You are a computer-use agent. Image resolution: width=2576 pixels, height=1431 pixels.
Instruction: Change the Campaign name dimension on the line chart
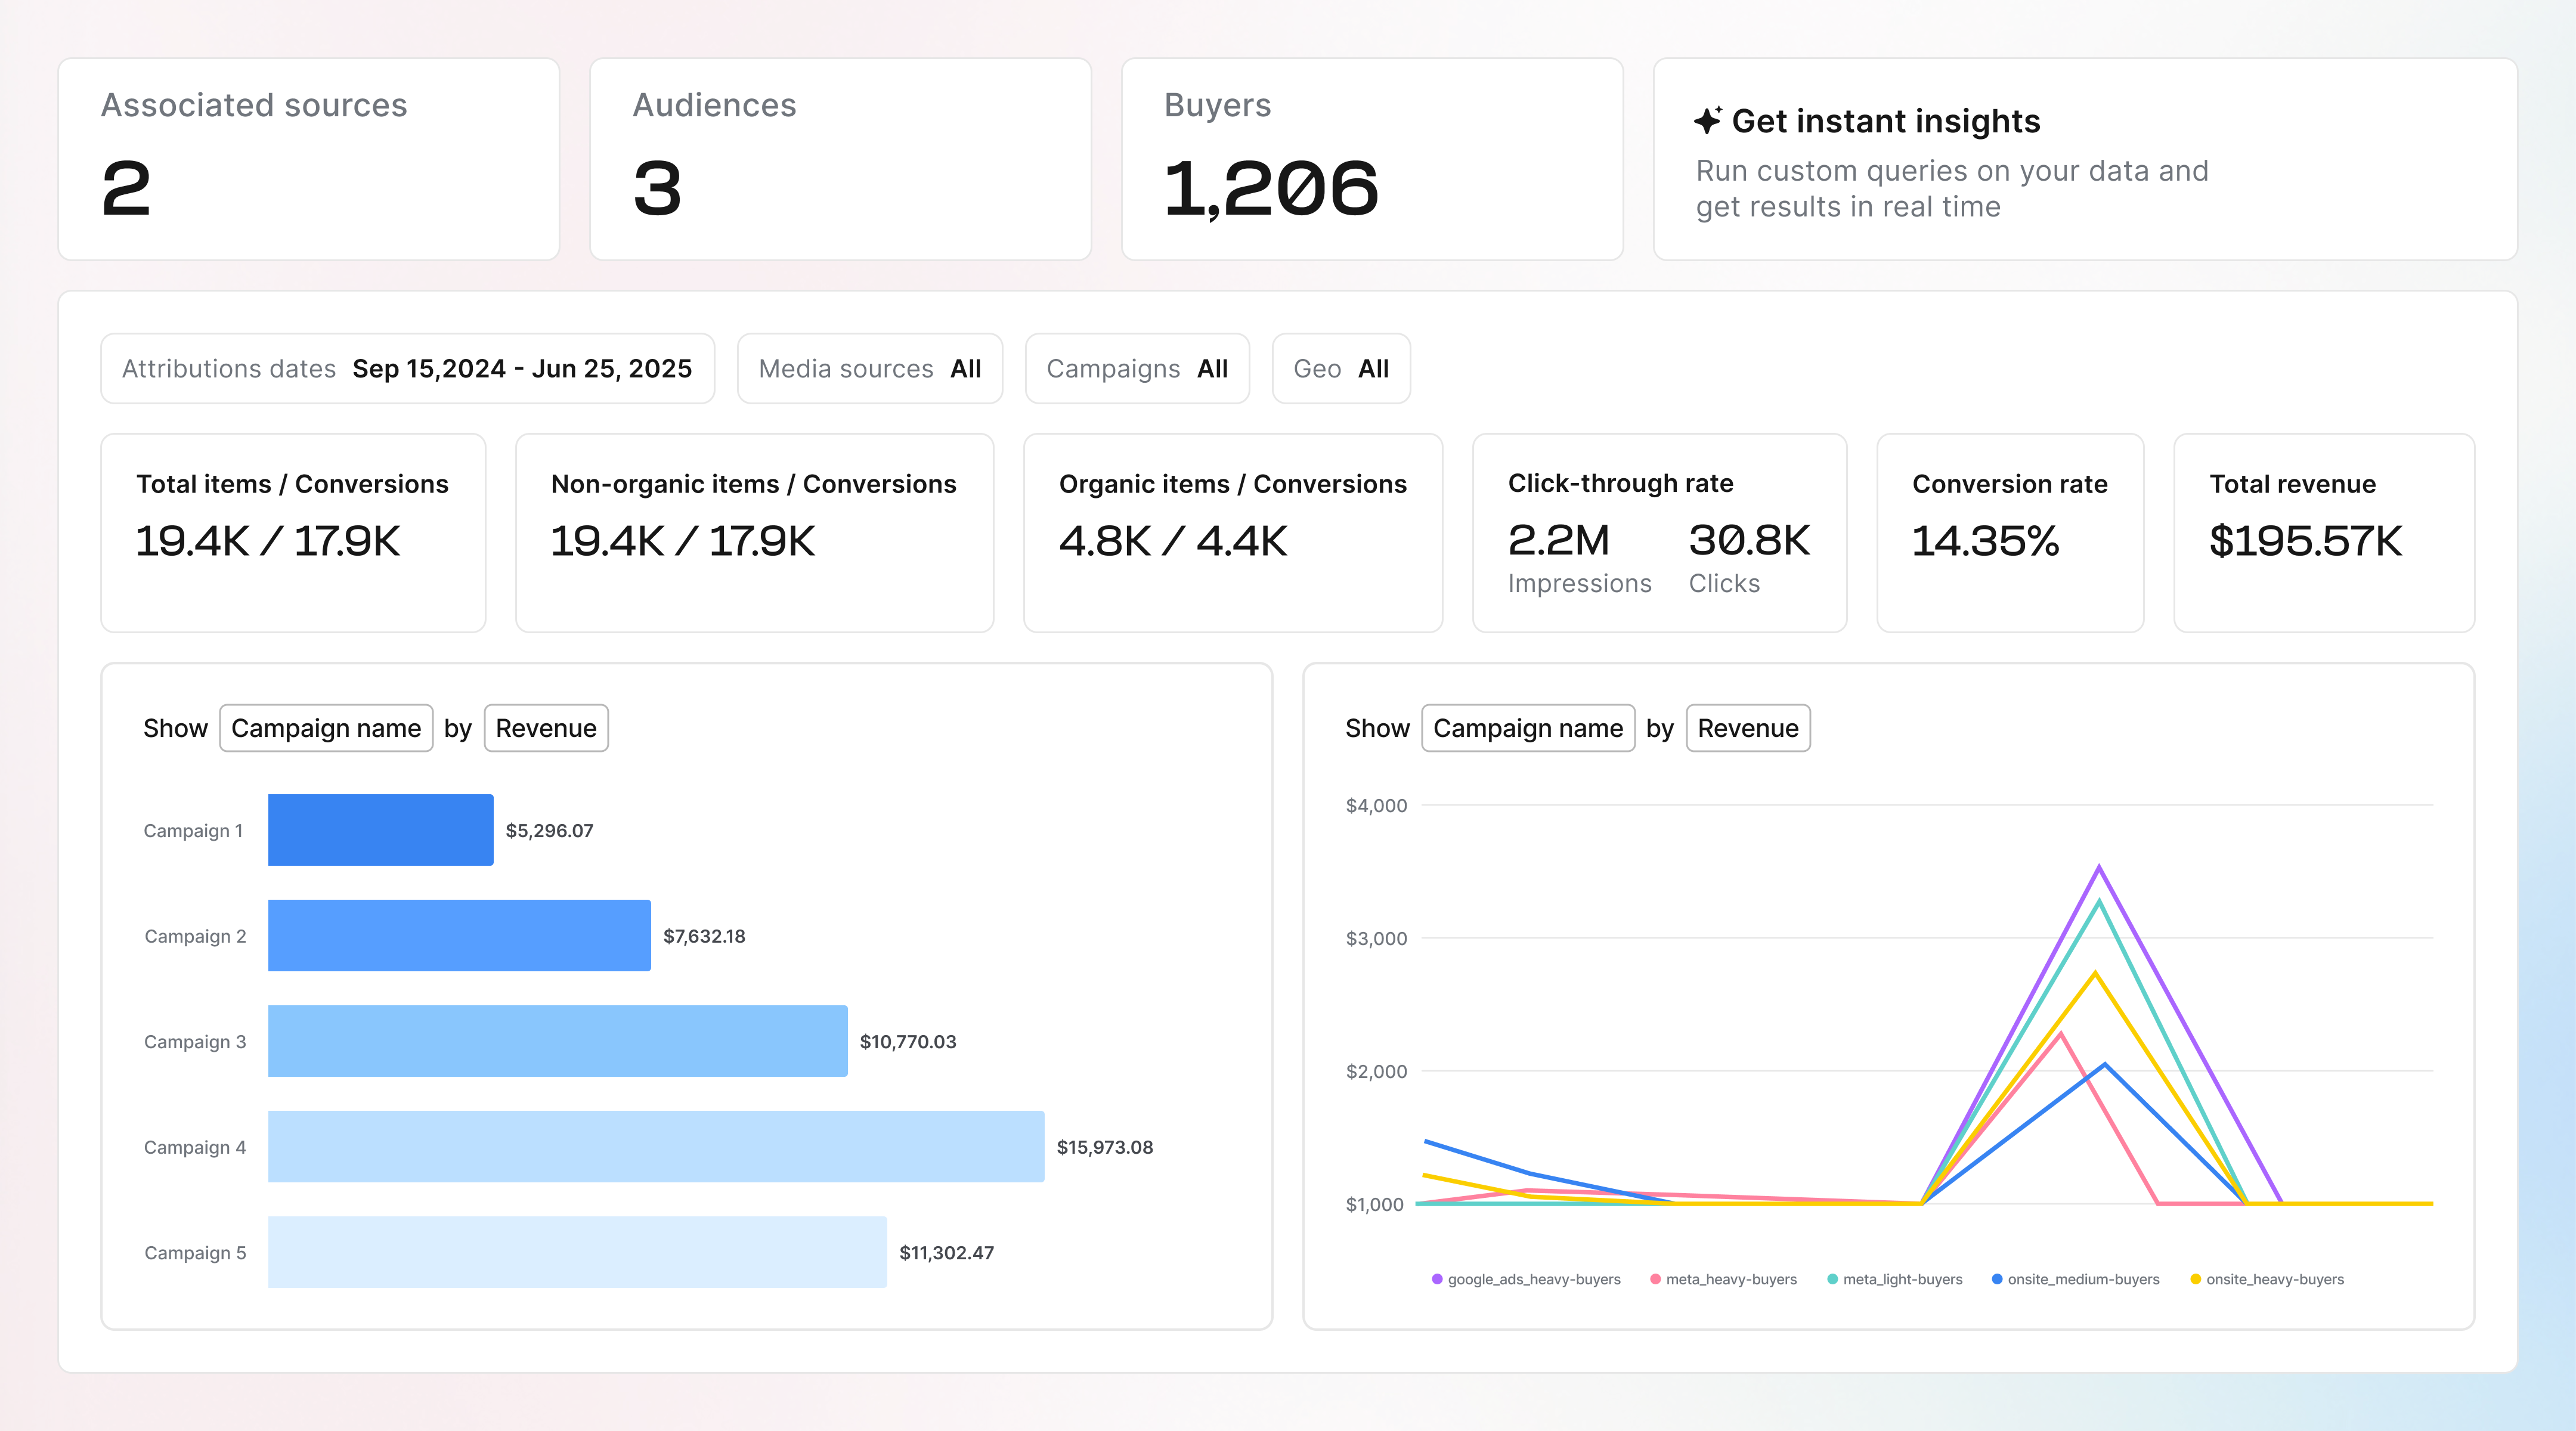tap(1528, 727)
